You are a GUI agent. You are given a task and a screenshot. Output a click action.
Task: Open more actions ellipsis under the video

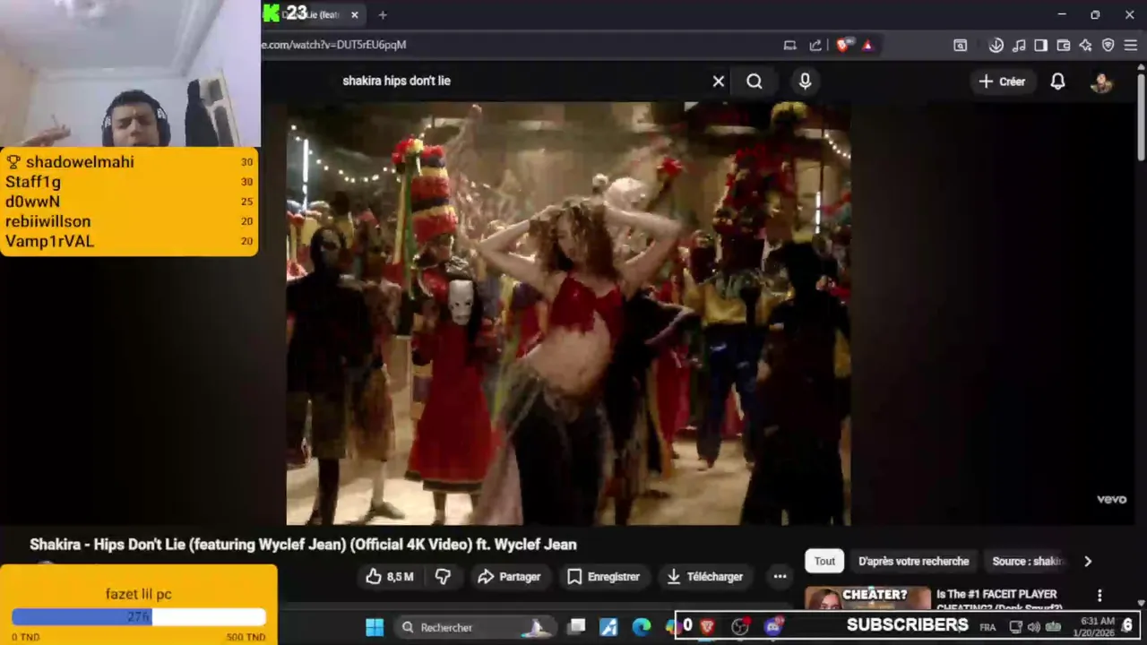[x=780, y=577]
